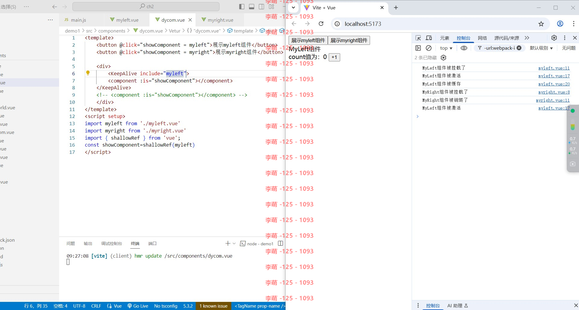
Task: Click browser back arrow
Action: coord(294,23)
